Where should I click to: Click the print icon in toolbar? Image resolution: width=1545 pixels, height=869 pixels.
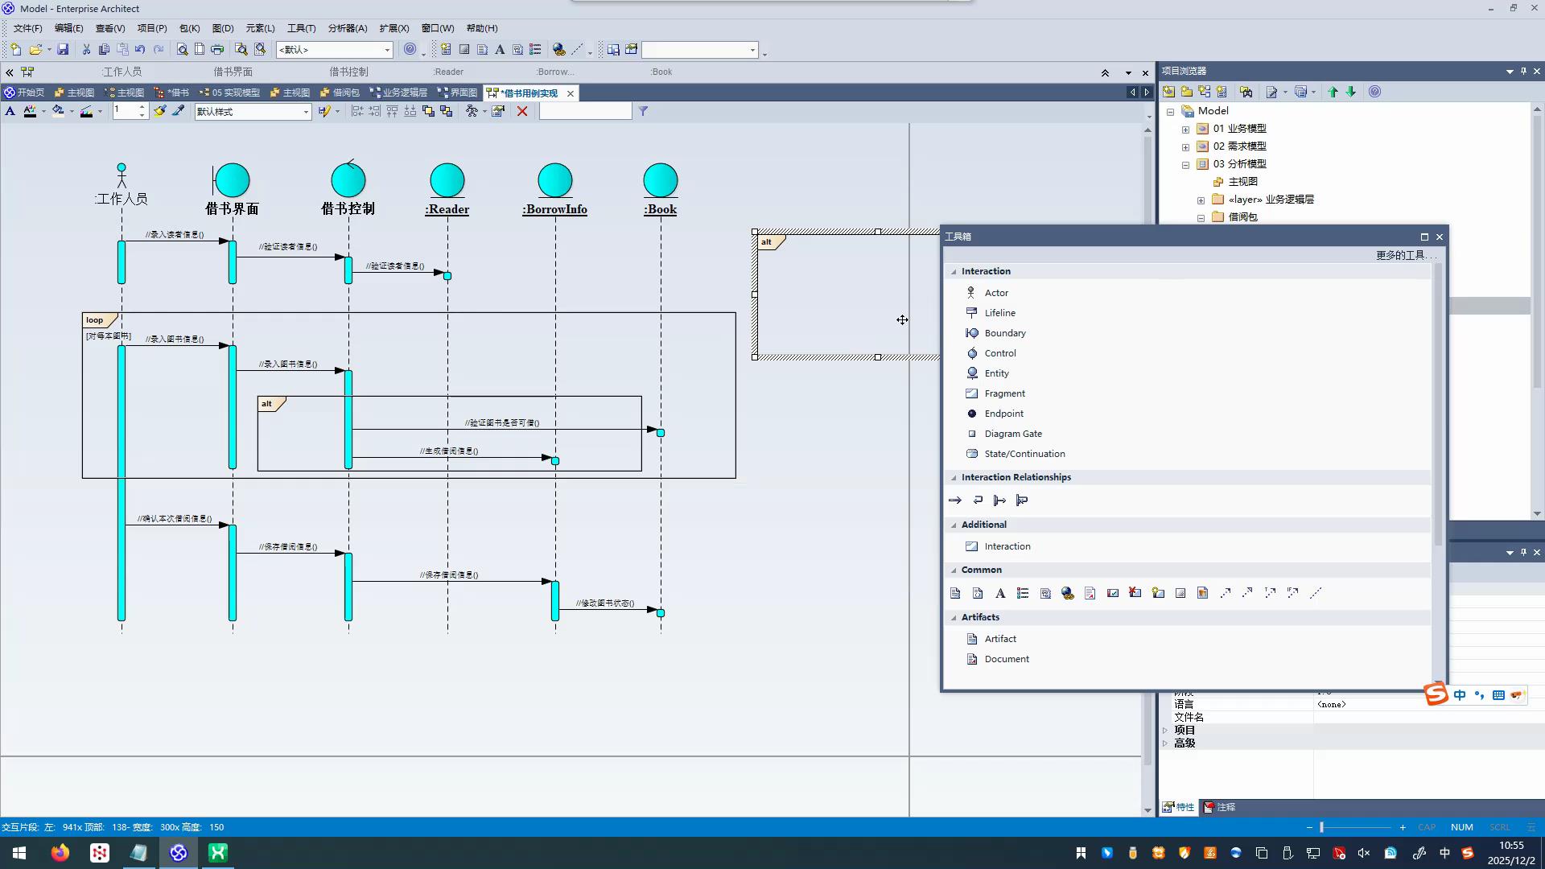pyautogui.click(x=217, y=50)
